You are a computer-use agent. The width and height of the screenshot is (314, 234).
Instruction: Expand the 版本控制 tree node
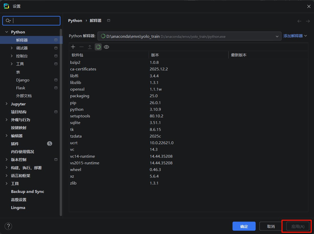pyautogui.click(x=7, y=159)
